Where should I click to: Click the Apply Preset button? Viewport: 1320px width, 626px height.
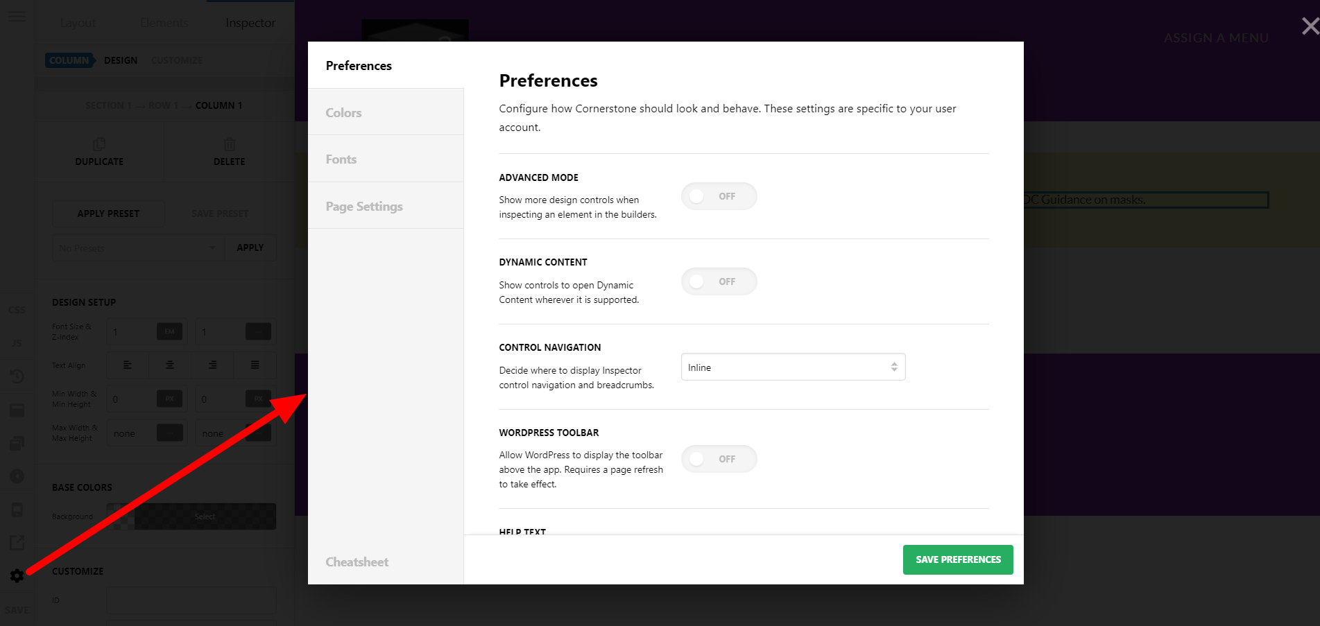click(x=108, y=214)
